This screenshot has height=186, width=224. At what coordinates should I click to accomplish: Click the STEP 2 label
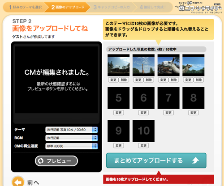[22, 21]
